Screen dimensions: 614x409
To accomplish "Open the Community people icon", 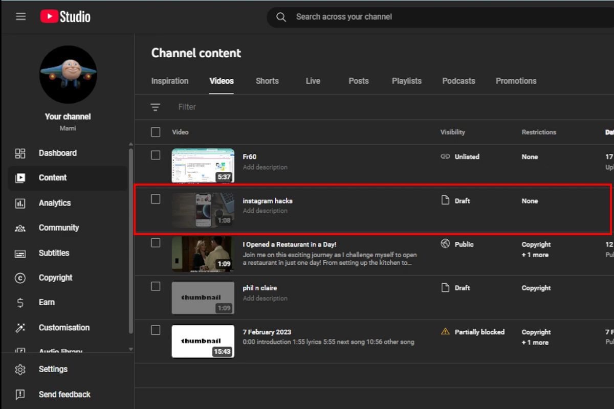I will pyautogui.click(x=20, y=228).
